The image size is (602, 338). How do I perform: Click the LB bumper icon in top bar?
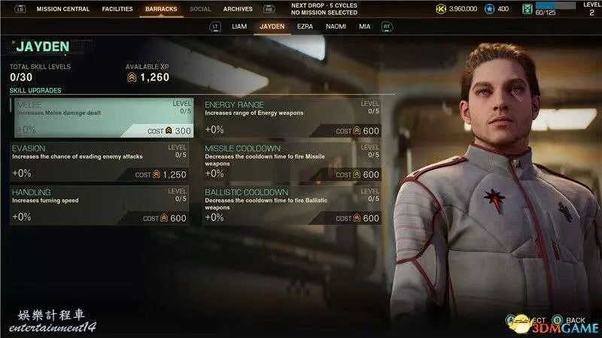point(20,8)
